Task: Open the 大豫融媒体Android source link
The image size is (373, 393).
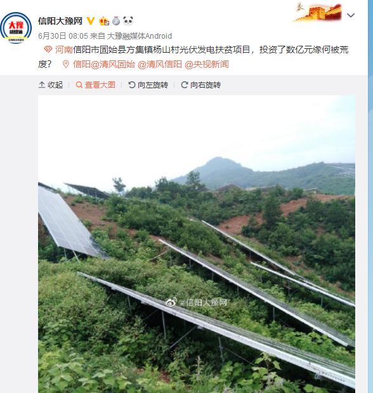Action: click(140, 36)
